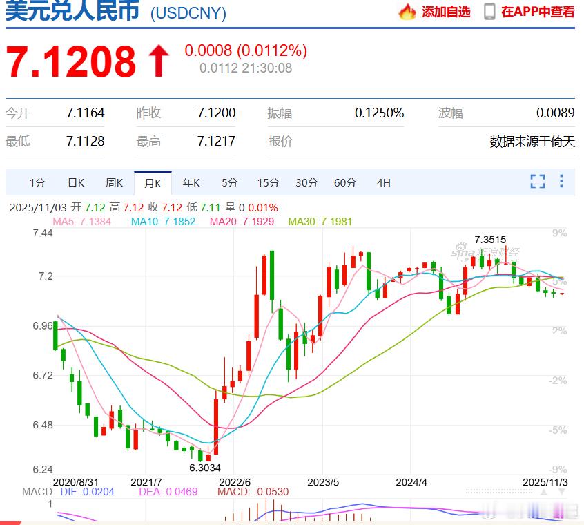The height and width of the screenshot is (525, 584).
Task: Switch to the 日K daily chart tab
Action: tap(75, 182)
